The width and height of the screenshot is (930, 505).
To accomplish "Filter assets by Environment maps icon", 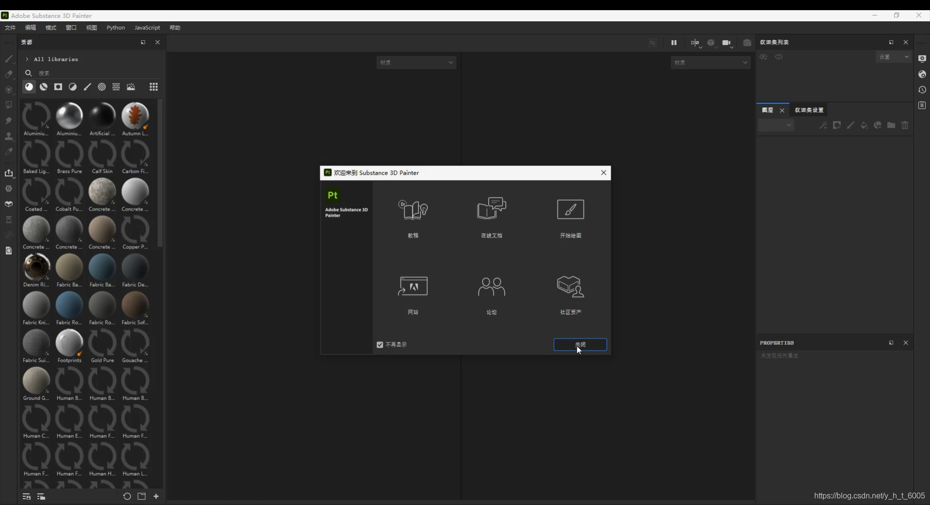I will coord(131,87).
